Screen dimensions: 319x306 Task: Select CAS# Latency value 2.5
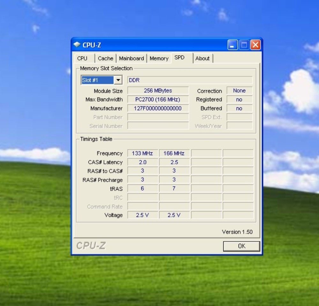[174, 162]
